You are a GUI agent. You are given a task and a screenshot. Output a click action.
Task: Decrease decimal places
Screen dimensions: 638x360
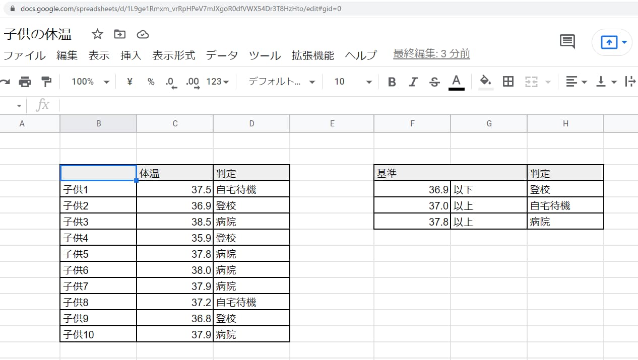171,82
